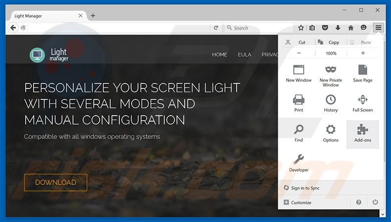Click the Back arrow button
Viewport: 391px width, 222px height.
(x=13, y=28)
